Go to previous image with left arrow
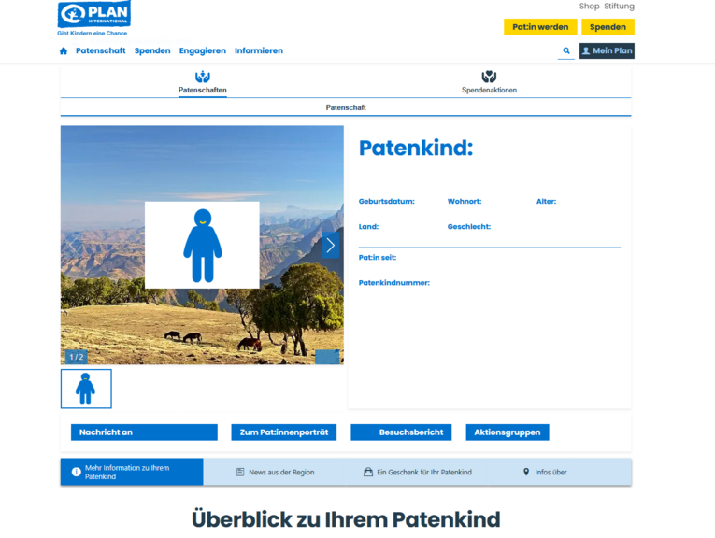This screenshot has width=715, height=538. tap(73, 245)
